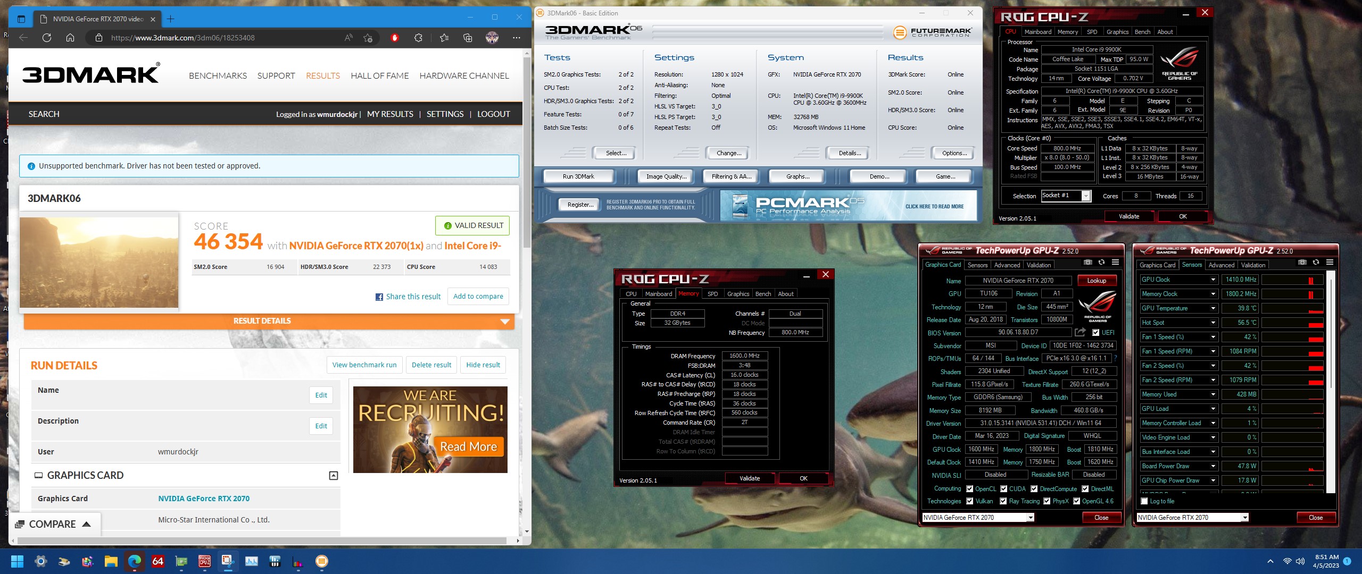Click View benchmark run

tap(364, 365)
